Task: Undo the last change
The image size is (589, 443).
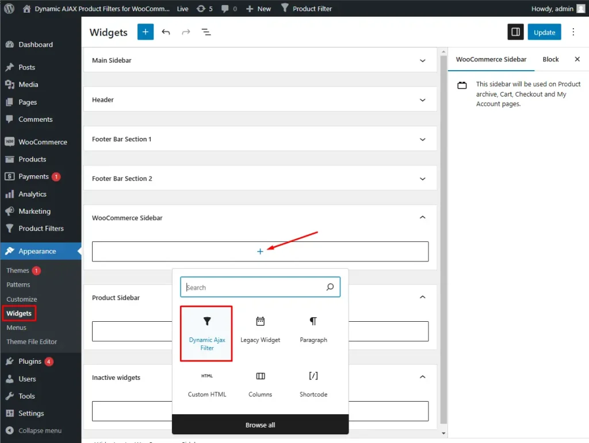Action: [166, 32]
